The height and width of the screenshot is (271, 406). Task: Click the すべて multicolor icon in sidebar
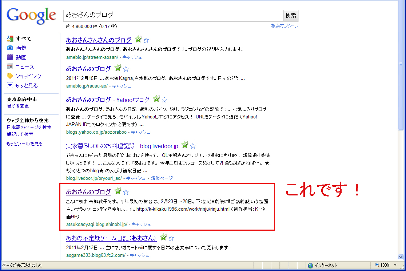10,39
